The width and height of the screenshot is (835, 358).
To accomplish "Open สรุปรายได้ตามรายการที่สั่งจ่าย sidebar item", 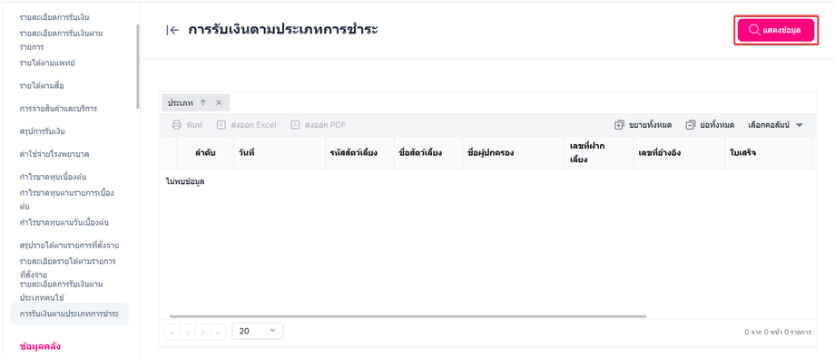I will tap(69, 246).
